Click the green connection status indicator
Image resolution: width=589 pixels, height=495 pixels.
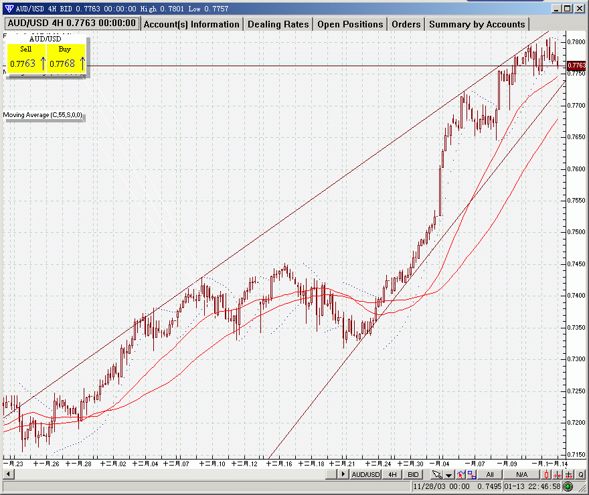coord(568,487)
